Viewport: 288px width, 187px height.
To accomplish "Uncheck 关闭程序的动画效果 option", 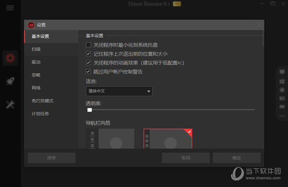I will coord(88,63).
